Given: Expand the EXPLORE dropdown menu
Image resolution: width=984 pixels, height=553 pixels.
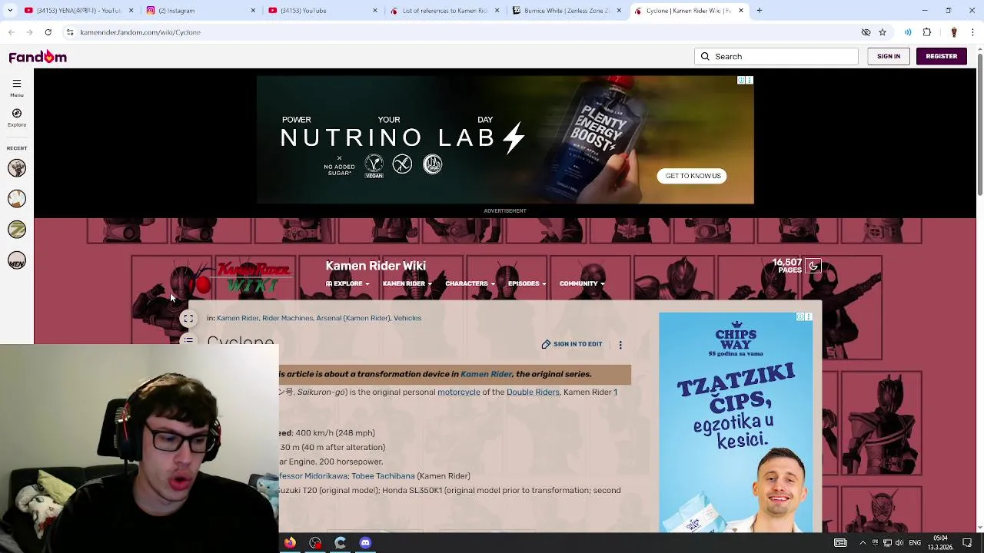Looking at the screenshot, I should [x=347, y=284].
